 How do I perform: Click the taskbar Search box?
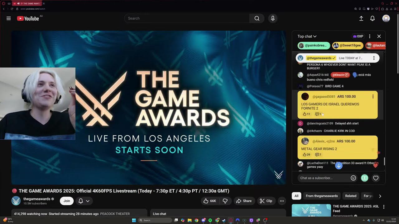pyautogui.click(x=155, y=220)
